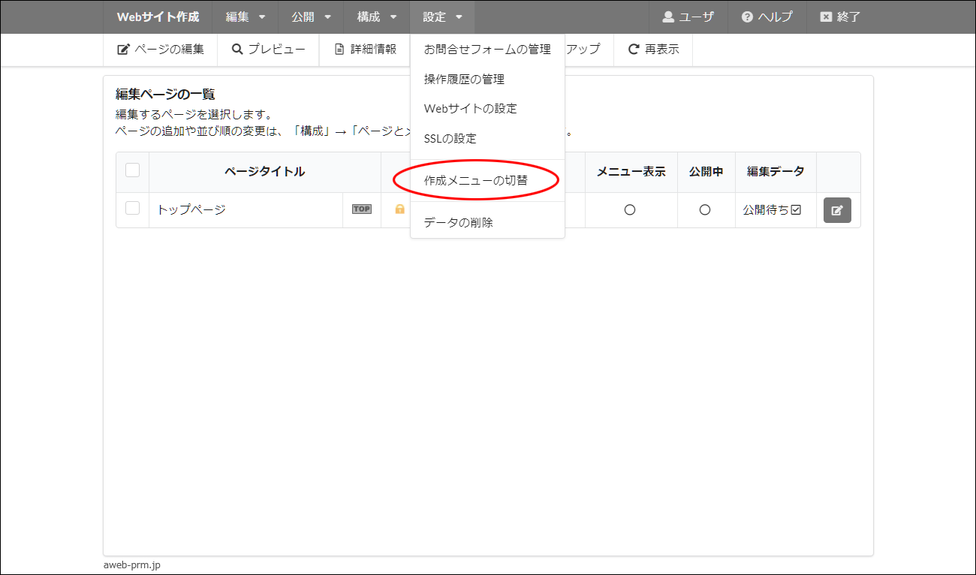Open ページの編集 in the toolbar
Viewport: 976px width, 575px height.
[161, 50]
